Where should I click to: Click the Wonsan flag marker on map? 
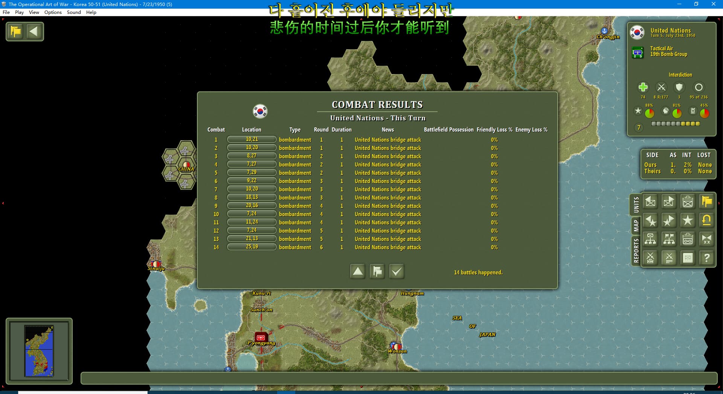396,346
